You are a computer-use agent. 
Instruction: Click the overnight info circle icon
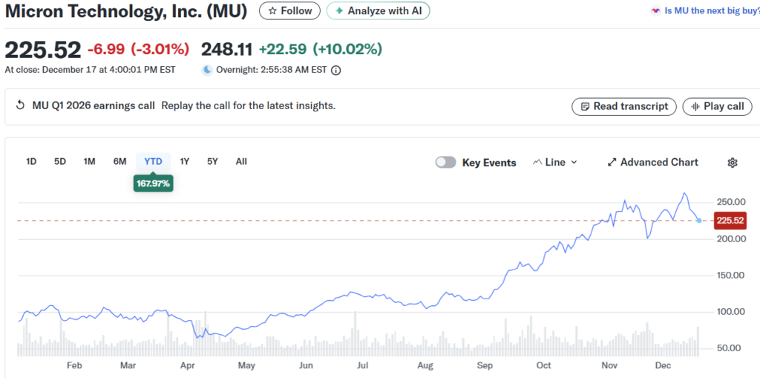click(x=335, y=71)
